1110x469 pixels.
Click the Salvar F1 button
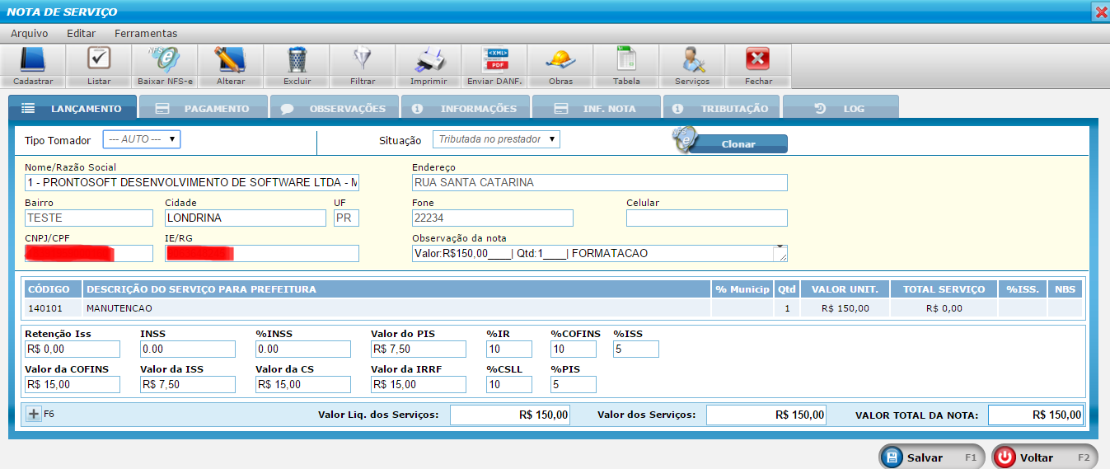pos(931,457)
